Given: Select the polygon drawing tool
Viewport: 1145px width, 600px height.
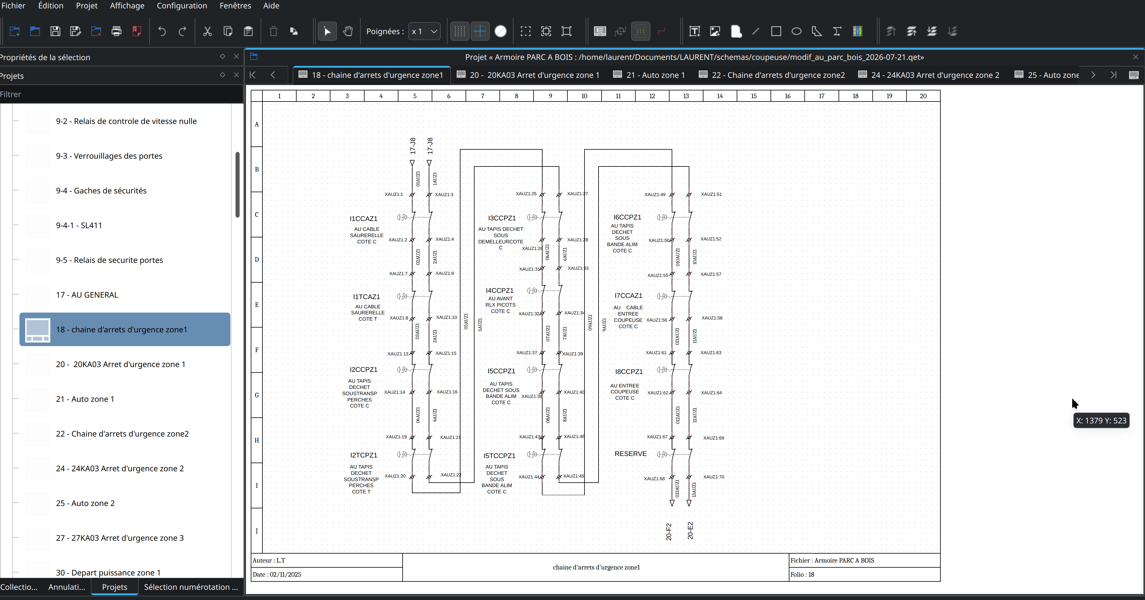Looking at the screenshot, I should point(817,31).
